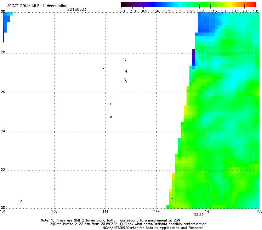Image resolution: width=262 pixels, height=230 pixels.
Task: Click the latitude label "22"
Action: point(3,170)
